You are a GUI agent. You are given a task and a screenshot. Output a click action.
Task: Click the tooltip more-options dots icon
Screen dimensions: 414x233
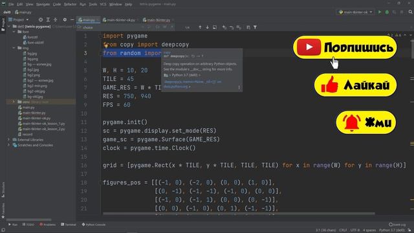(239, 87)
